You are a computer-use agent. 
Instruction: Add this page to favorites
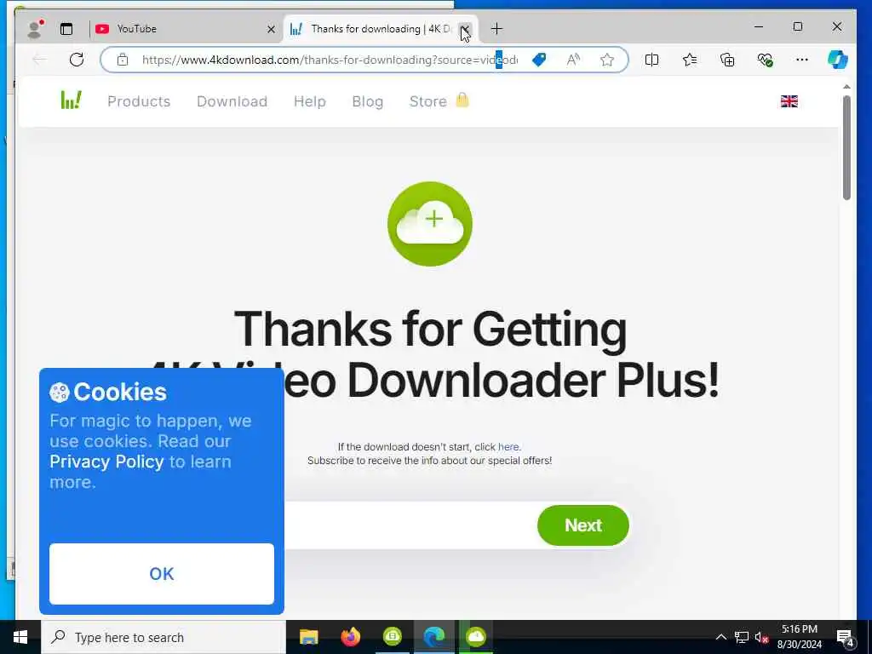pos(607,60)
